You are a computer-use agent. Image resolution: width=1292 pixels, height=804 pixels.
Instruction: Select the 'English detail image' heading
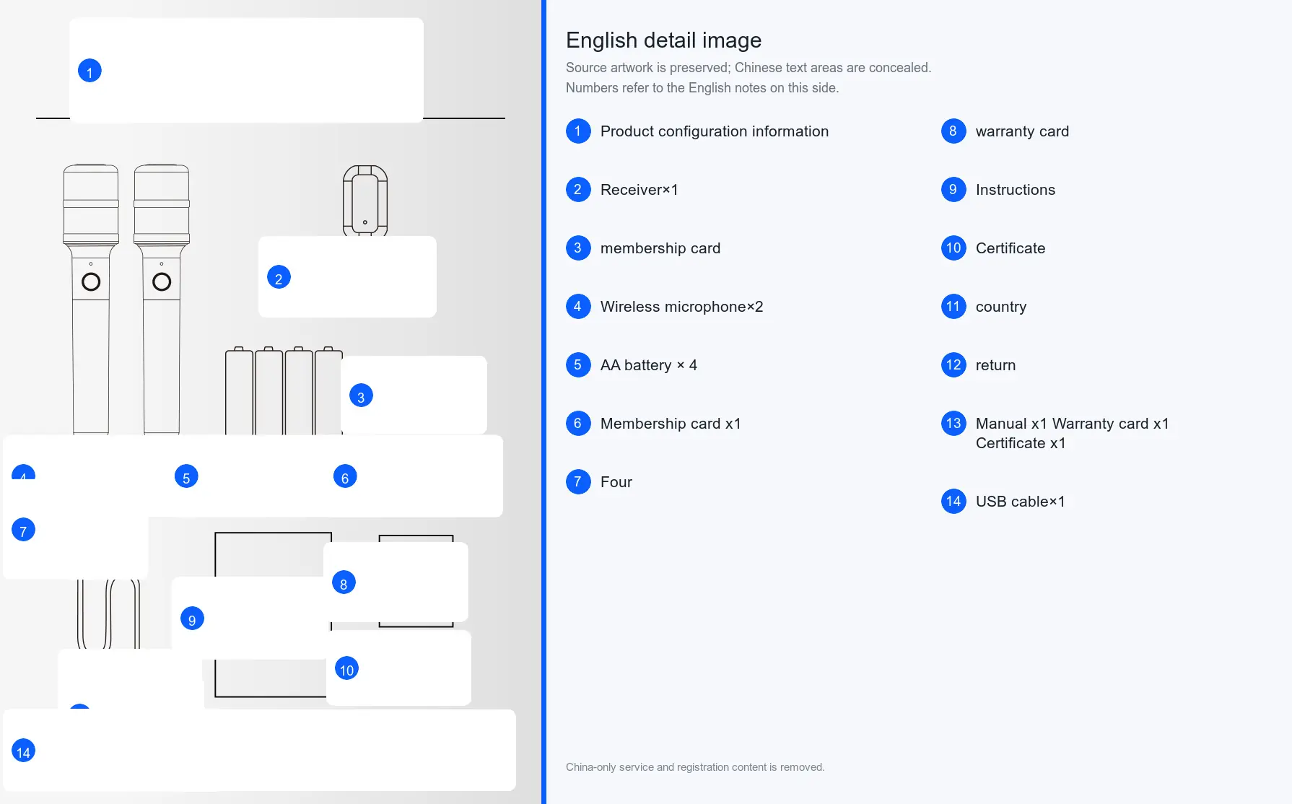tap(663, 40)
